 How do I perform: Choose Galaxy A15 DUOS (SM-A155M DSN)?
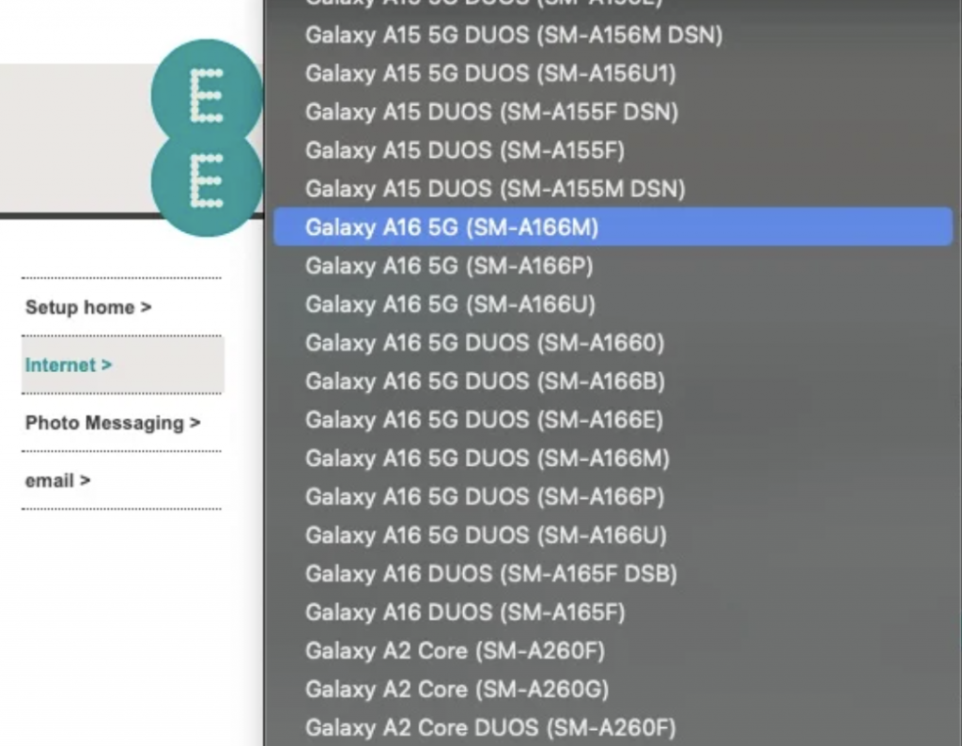pyautogui.click(x=495, y=189)
